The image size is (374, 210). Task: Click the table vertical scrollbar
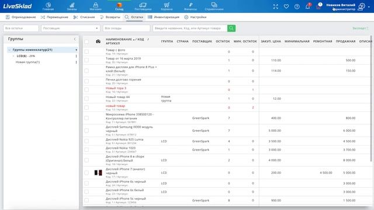[x=371, y=99]
